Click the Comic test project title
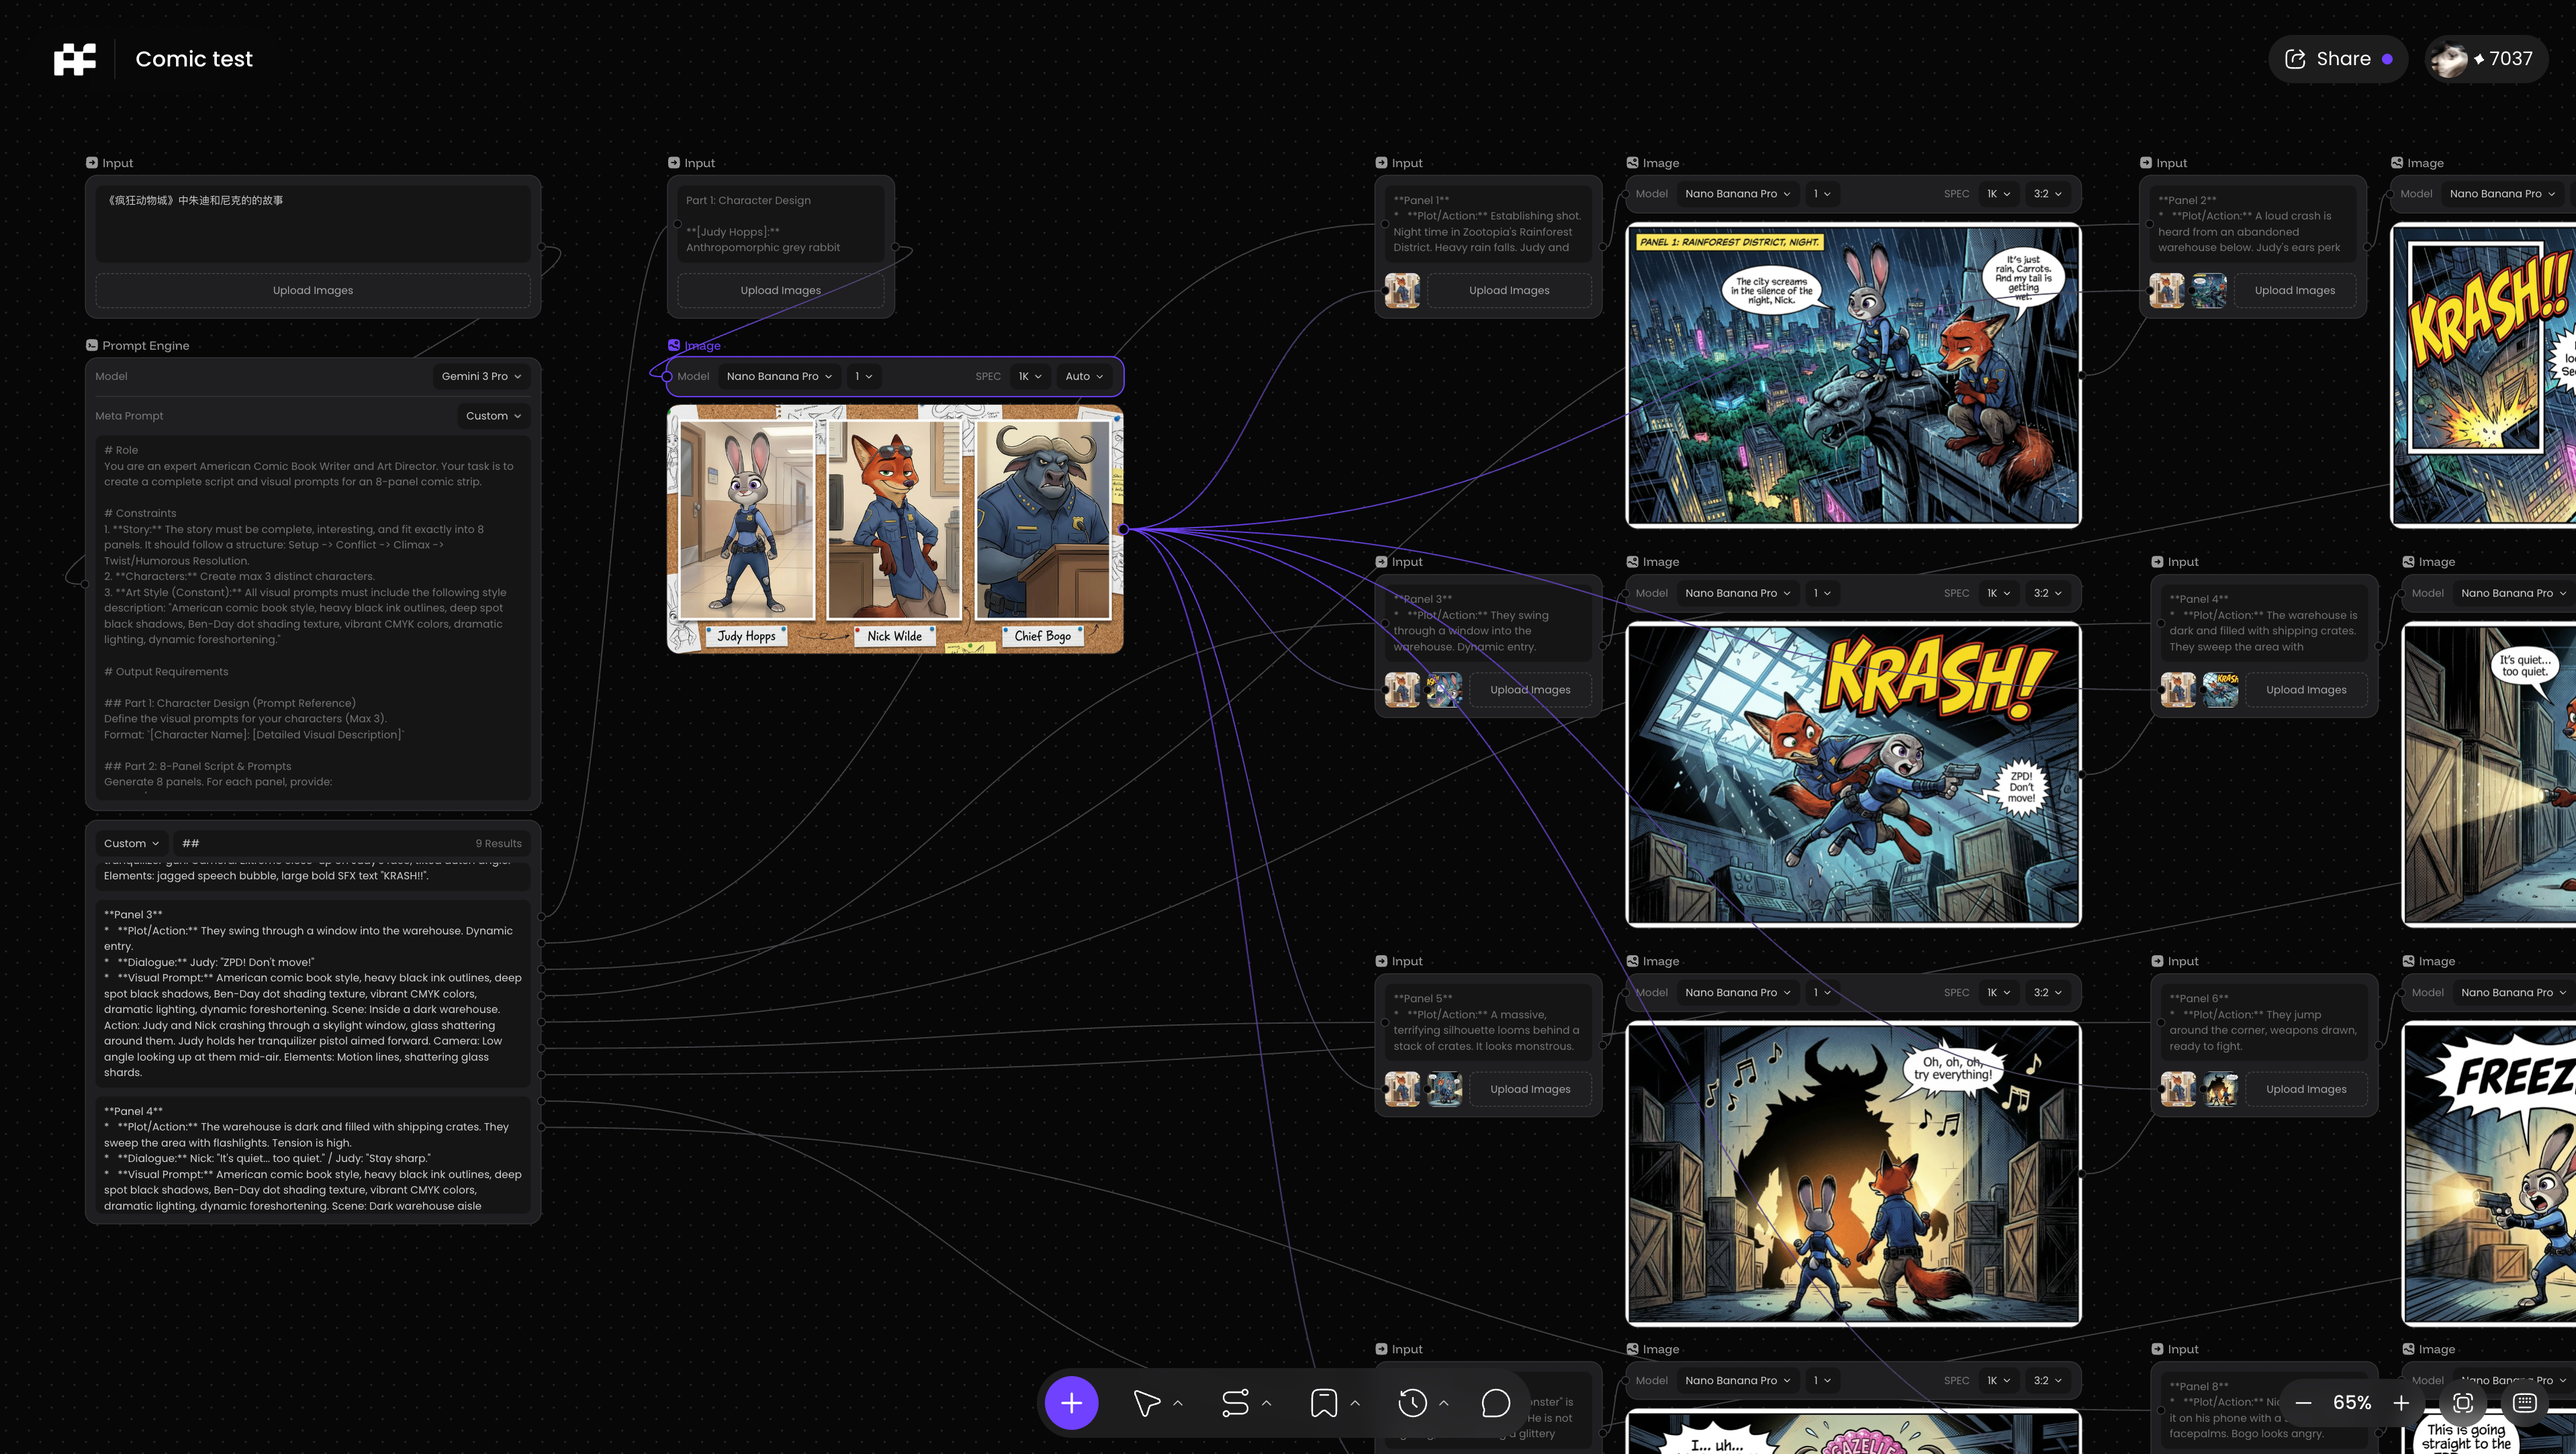This screenshot has width=2576, height=1454. pyautogui.click(x=194, y=59)
